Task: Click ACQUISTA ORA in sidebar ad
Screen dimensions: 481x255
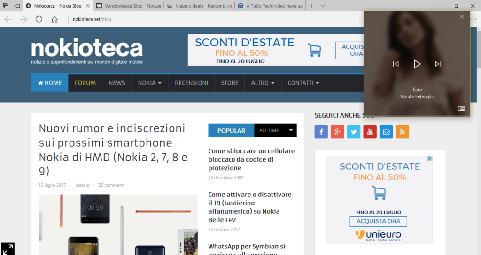Action: point(378,221)
